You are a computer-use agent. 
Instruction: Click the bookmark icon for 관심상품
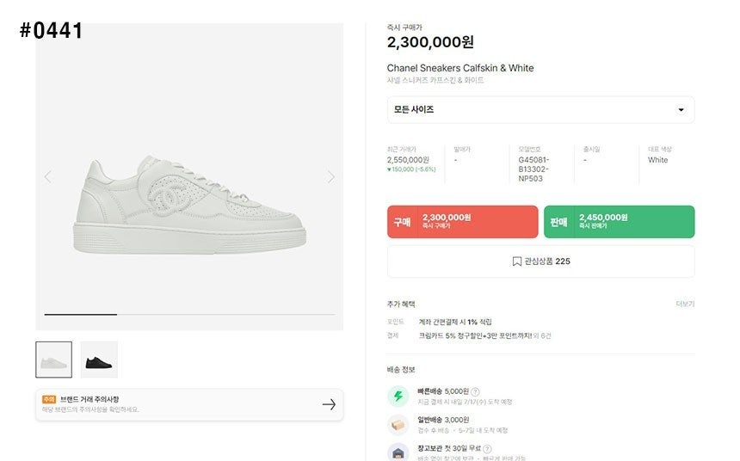[516, 261]
